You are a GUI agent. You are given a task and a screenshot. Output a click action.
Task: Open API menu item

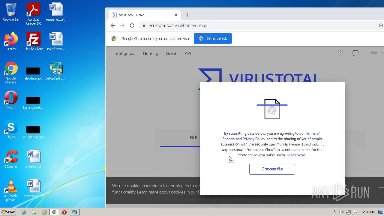(188, 53)
